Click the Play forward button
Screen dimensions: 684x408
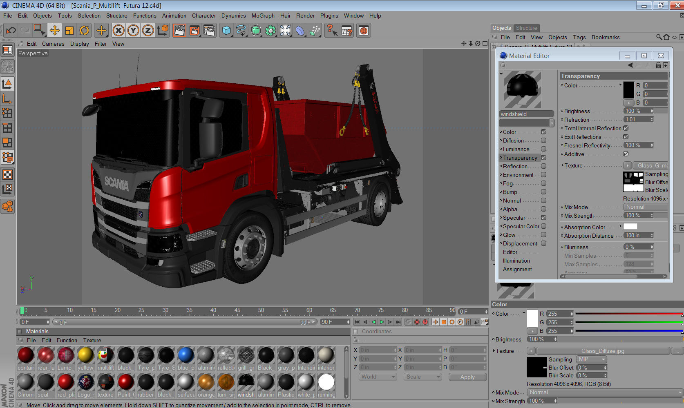(382, 322)
